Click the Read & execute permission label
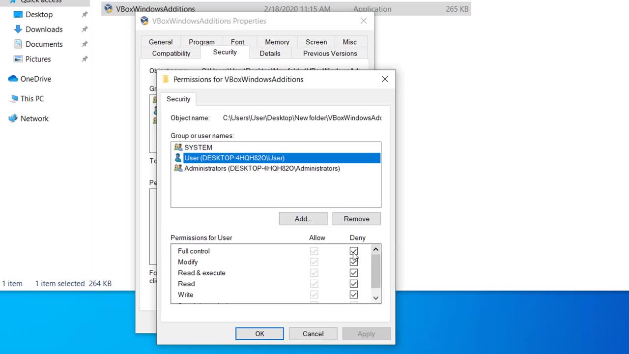The width and height of the screenshot is (629, 354). point(201,273)
